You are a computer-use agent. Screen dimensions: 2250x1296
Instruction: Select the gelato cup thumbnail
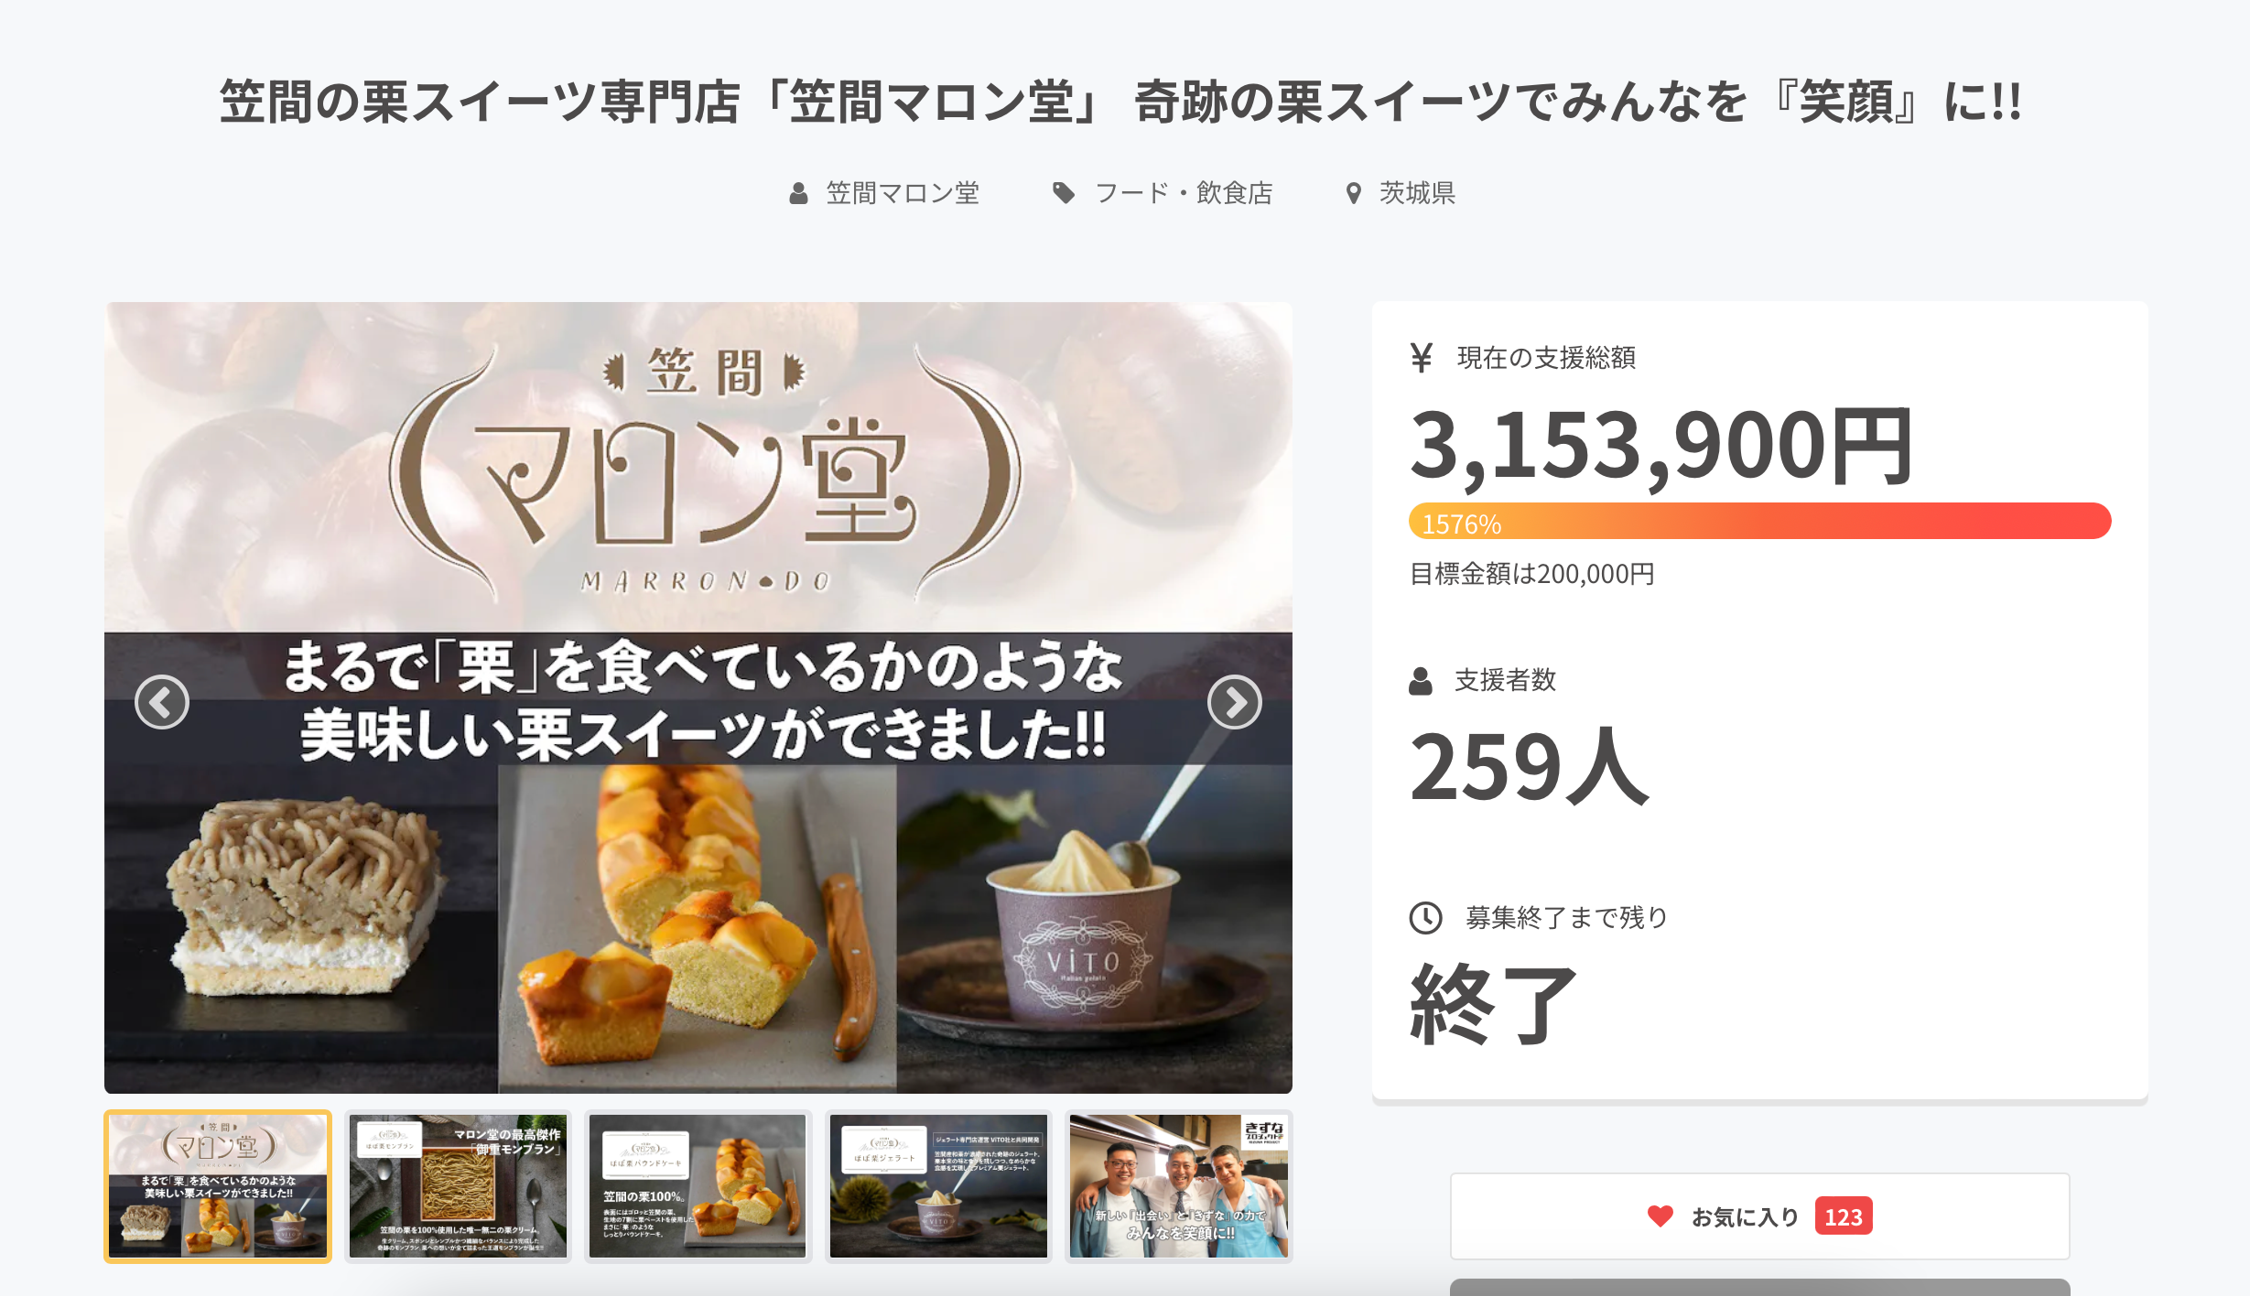(938, 1186)
